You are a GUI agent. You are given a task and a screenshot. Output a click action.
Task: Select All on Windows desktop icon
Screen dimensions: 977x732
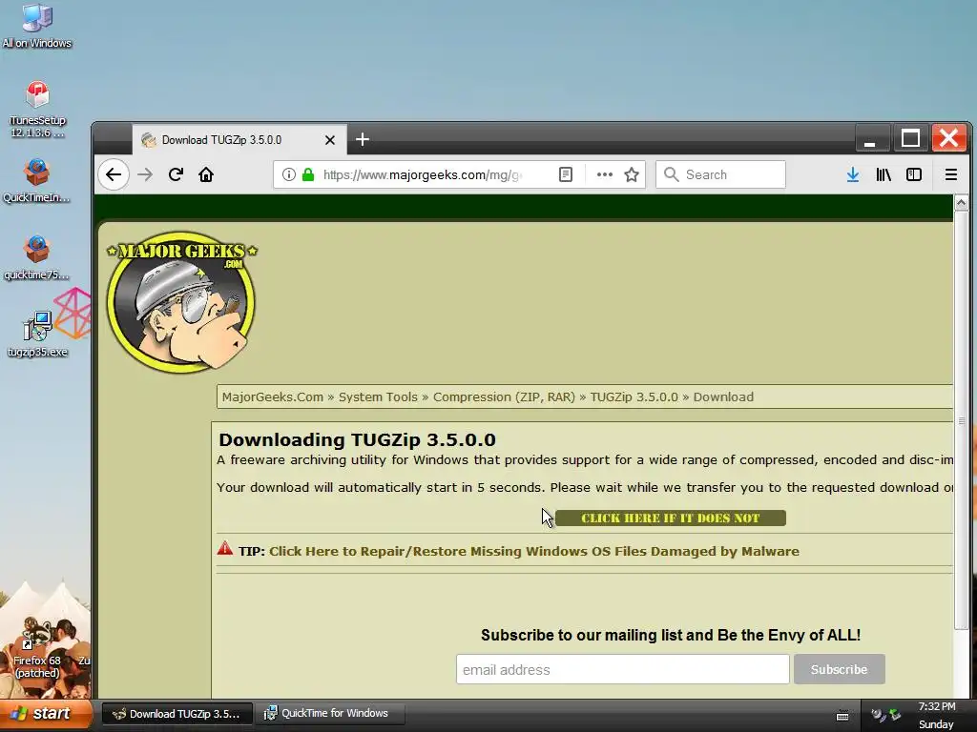37,26
